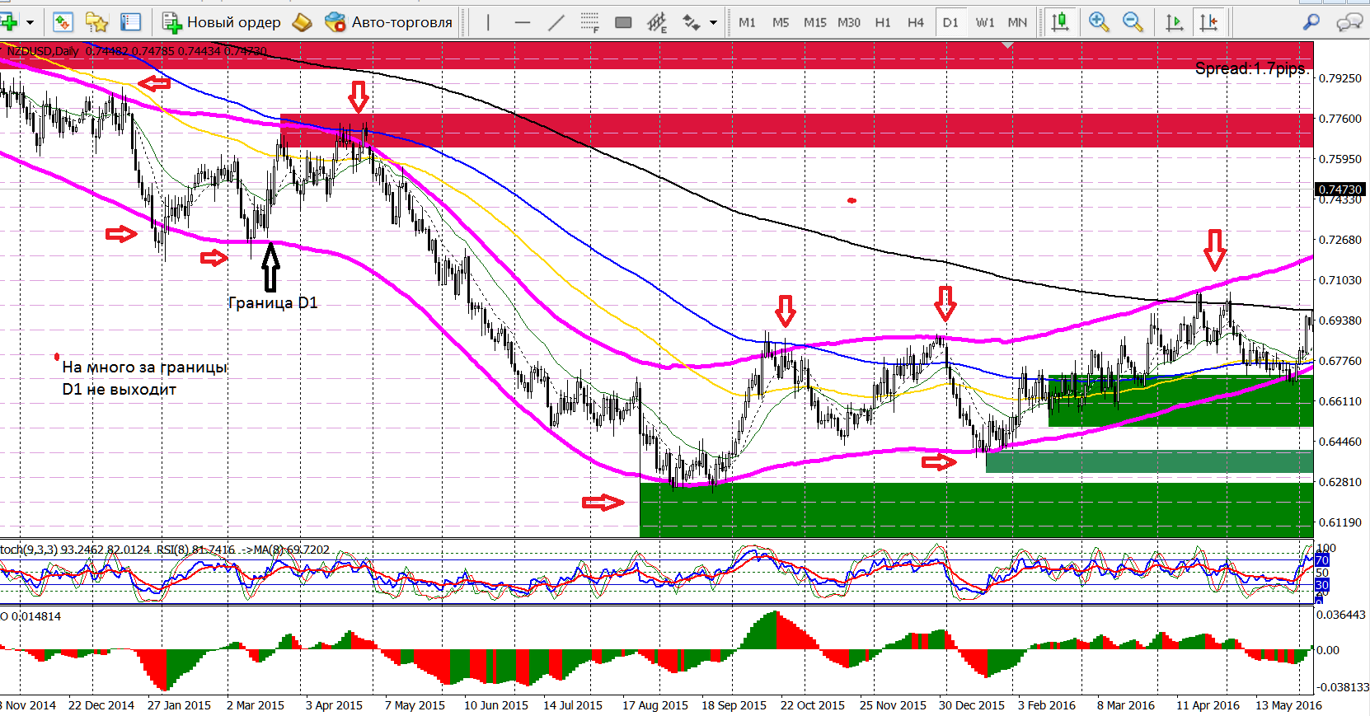Click the 30 level marker on indicator
This screenshot has height=716, width=1370.
point(1322,585)
